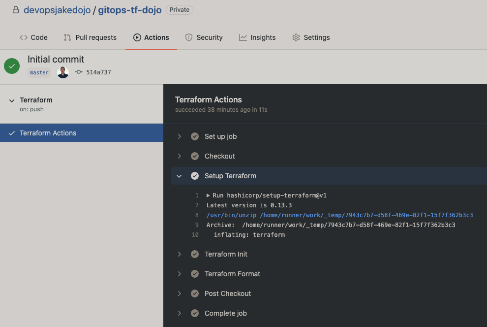Image resolution: width=487 pixels, height=327 pixels.
Task: Click the Settings gear icon
Action: [296, 37]
